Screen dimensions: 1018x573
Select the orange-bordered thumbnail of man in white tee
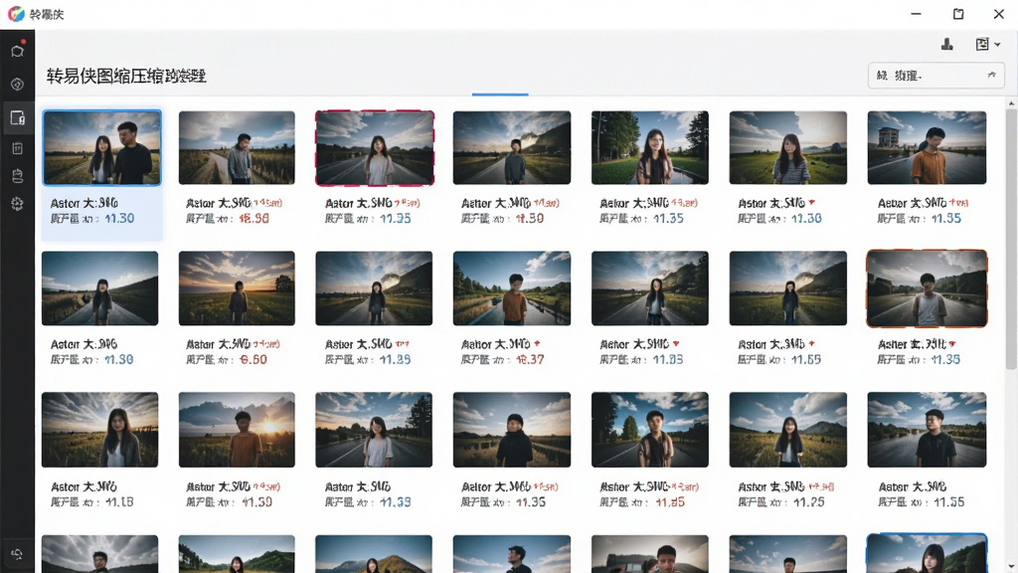(x=927, y=288)
